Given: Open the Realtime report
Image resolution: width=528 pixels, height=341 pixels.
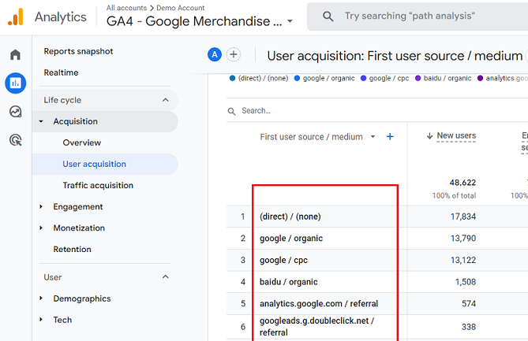Looking at the screenshot, I should [x=61, y=72].
